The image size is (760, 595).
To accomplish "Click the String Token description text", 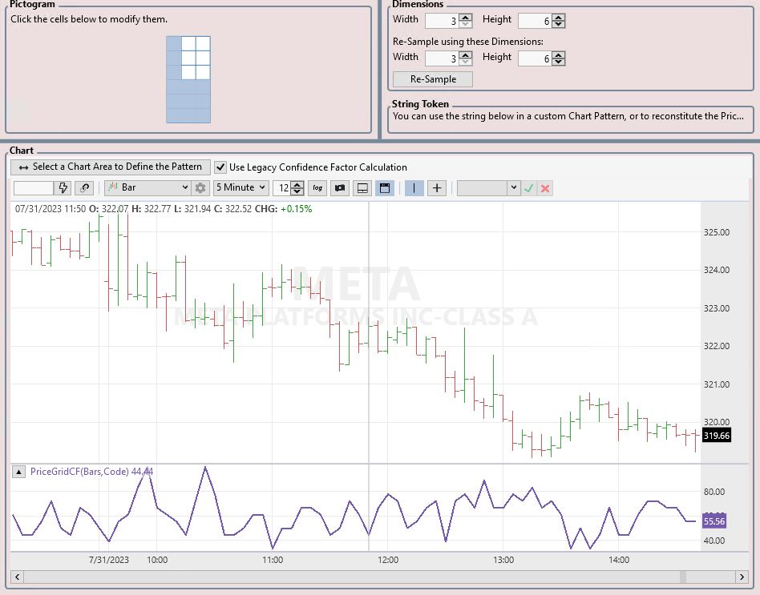I will pos(568,116).
